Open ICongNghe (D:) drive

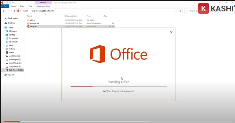tap(15, 59)
